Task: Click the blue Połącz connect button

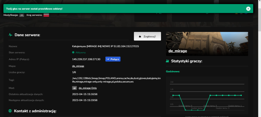Action: coord(113,59)
